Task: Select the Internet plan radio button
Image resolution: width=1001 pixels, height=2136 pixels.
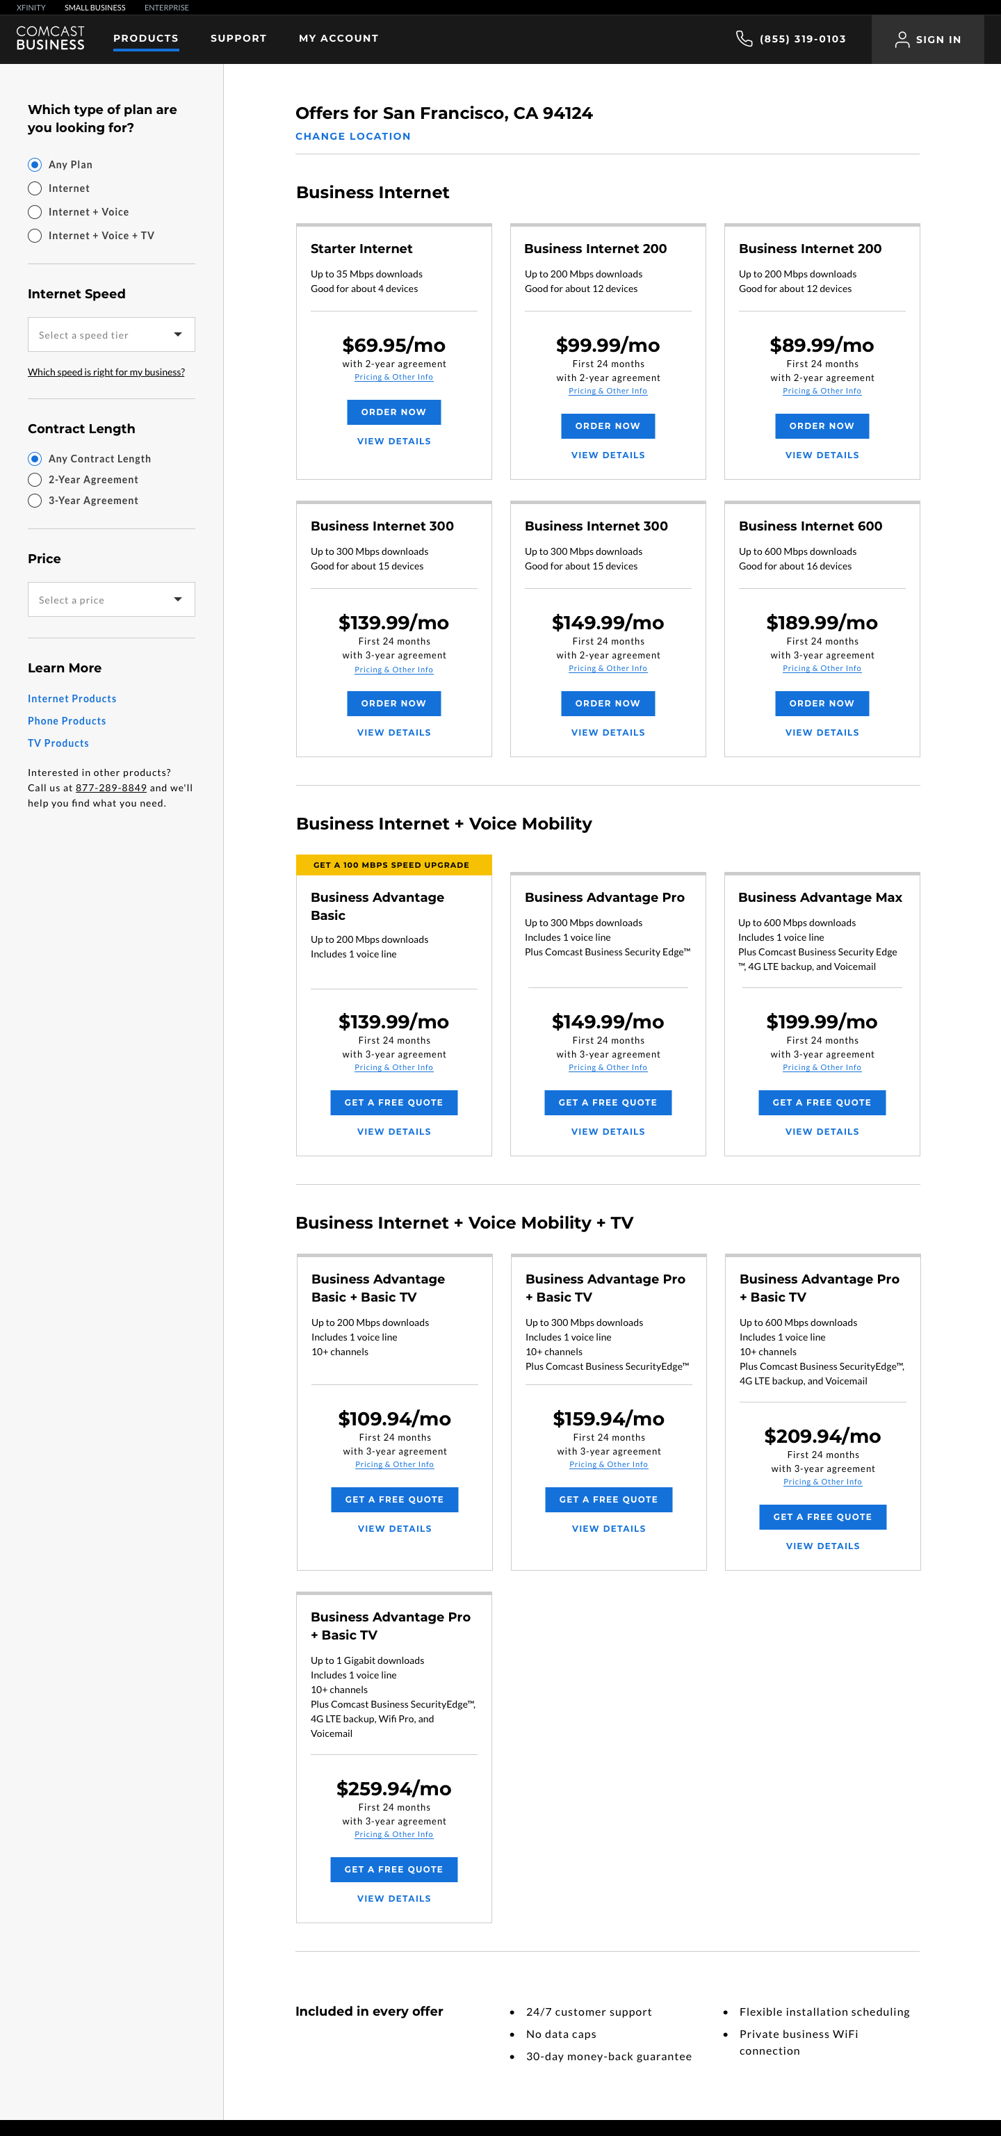Action: [35, 188]
